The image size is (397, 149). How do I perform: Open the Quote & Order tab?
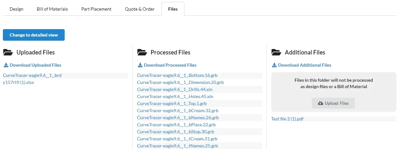tap(140, 9)
